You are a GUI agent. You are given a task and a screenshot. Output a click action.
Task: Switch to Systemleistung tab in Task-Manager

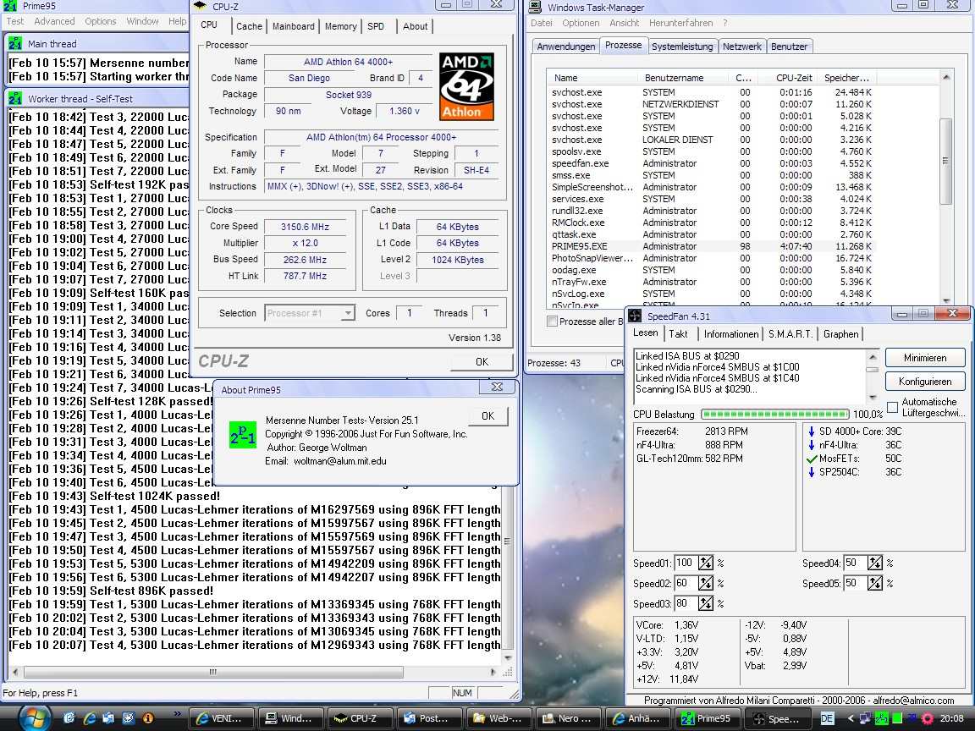(x=682, y=47)
